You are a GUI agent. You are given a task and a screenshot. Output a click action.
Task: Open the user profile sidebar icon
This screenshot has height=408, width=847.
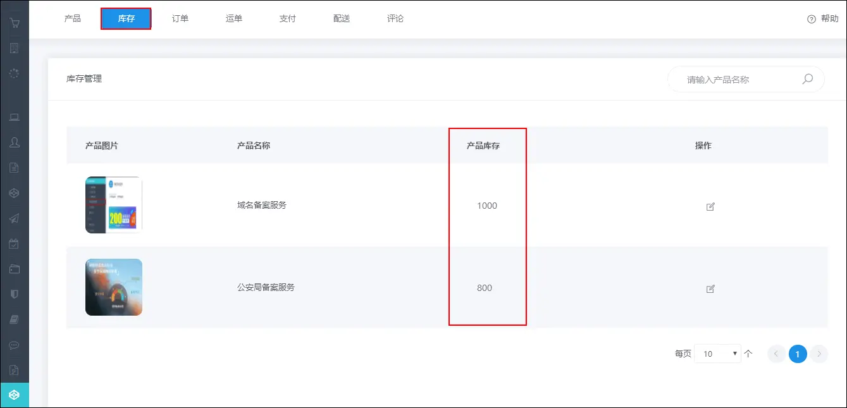(x=14, y=142)
